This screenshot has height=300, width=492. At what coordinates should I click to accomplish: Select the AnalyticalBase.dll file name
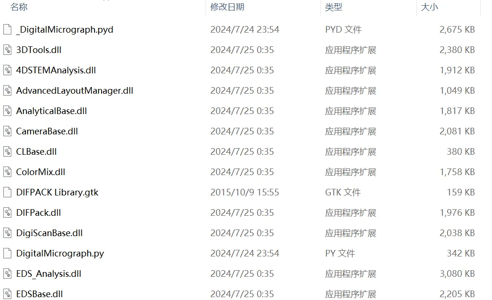[x=52, y=111]
